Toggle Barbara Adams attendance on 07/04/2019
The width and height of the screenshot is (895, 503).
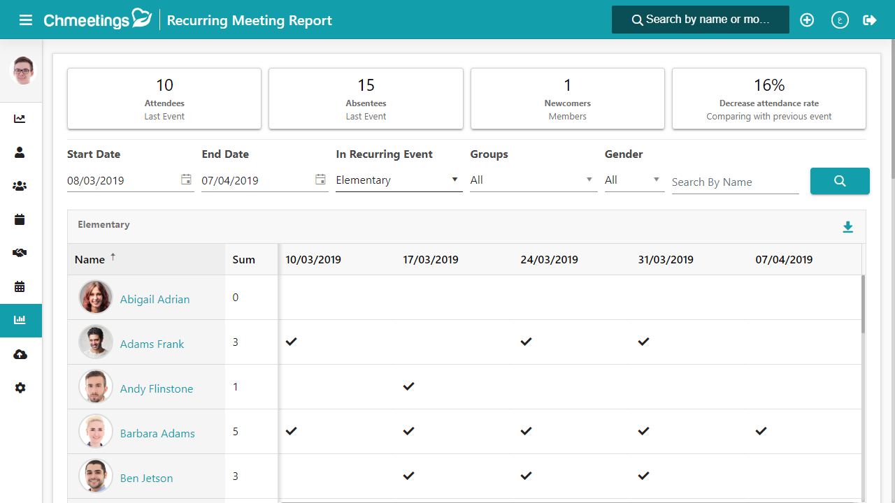point(761,431)
